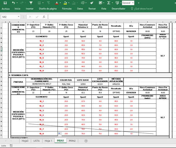Click the Archivo menu button
Screen dimensions: 176x148
[x=6, y=9]
